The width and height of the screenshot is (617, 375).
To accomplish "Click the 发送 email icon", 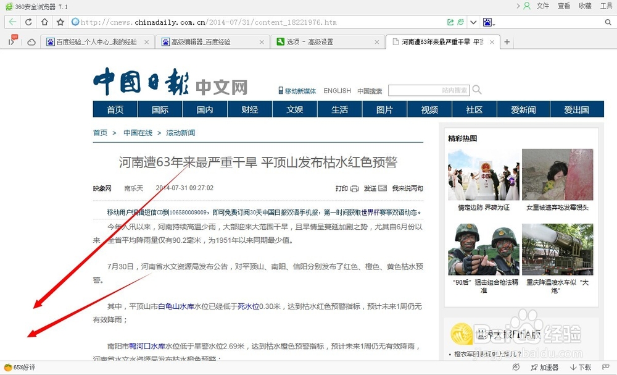I will click(383, 188).
